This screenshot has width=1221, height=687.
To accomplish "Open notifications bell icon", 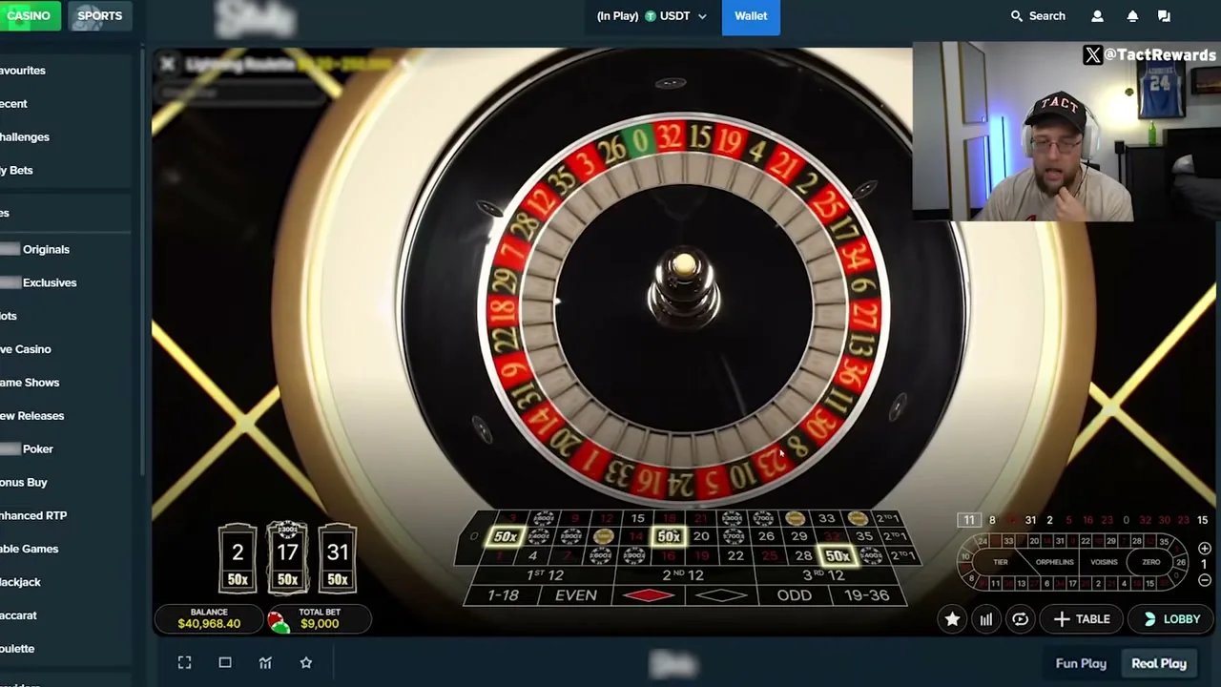I will (x=1132, y=16).
